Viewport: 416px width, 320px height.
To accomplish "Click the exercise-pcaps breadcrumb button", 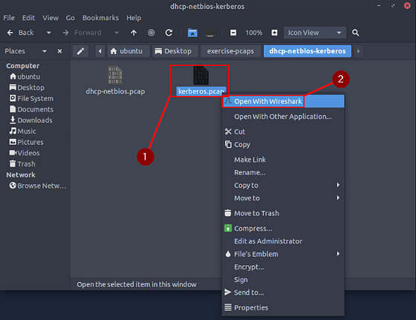I will [x=230, y=51].
